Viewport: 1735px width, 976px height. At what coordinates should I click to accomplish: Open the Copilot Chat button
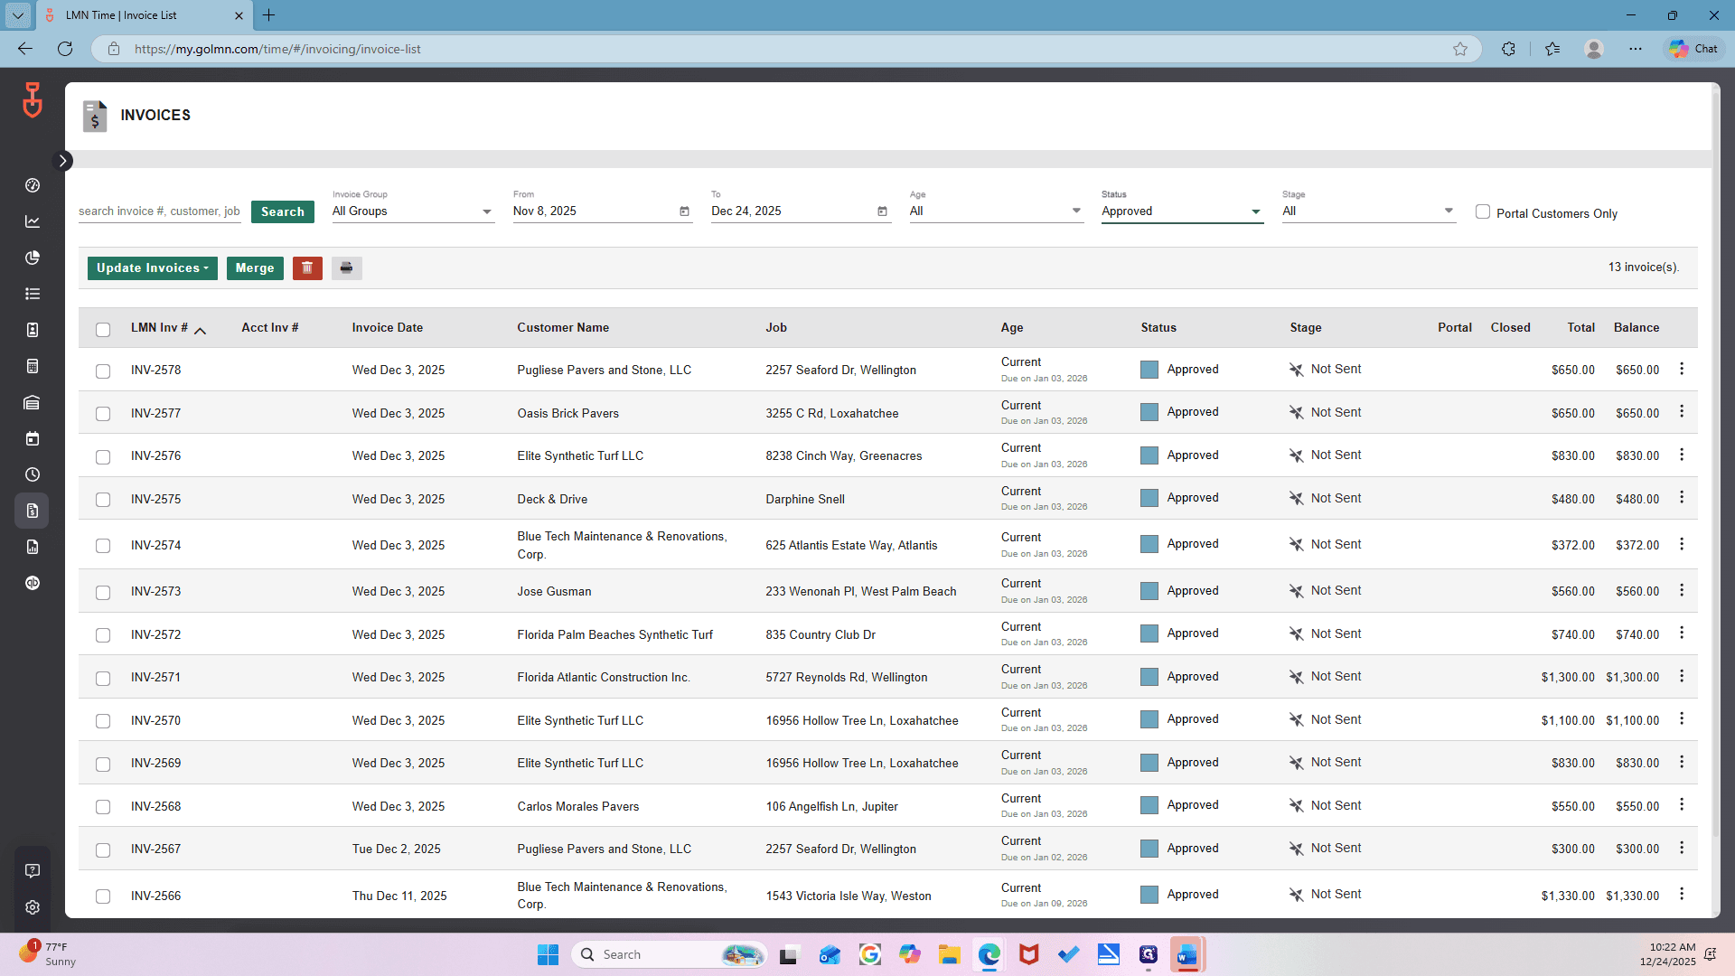pos(1693,49)
